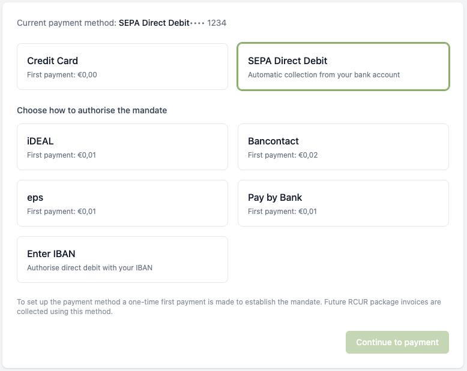Screen dimensions: 467x371
Task: Select the Credit Card payment option
Action: pyautogui.click(x=122, y=67)
